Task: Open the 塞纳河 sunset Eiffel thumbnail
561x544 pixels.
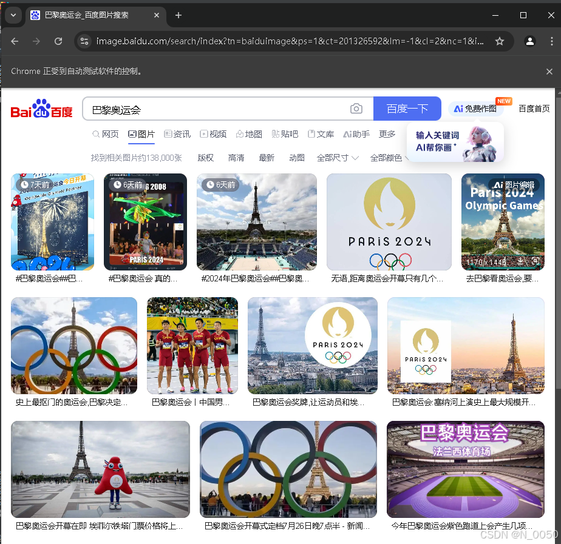Action: click(x=466, y=346)
